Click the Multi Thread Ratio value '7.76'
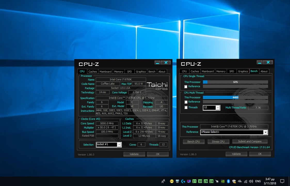 tap(258, 108)
